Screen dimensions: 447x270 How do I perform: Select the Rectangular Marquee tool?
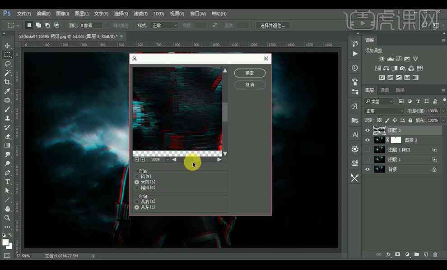[7, 55]
